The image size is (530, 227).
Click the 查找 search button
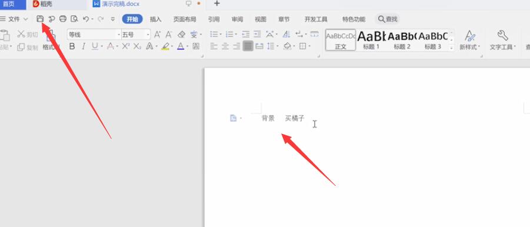388,19
